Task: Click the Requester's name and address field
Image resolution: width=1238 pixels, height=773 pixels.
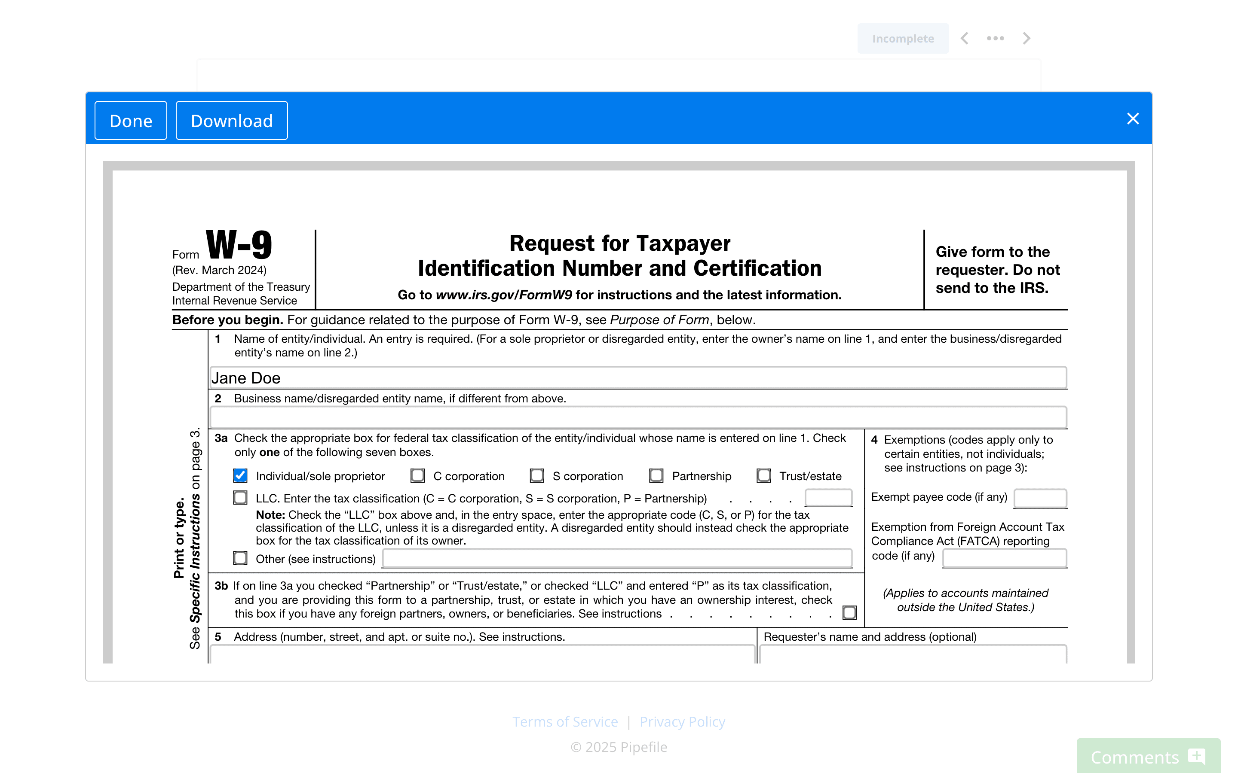Action: tap(913, 654)
